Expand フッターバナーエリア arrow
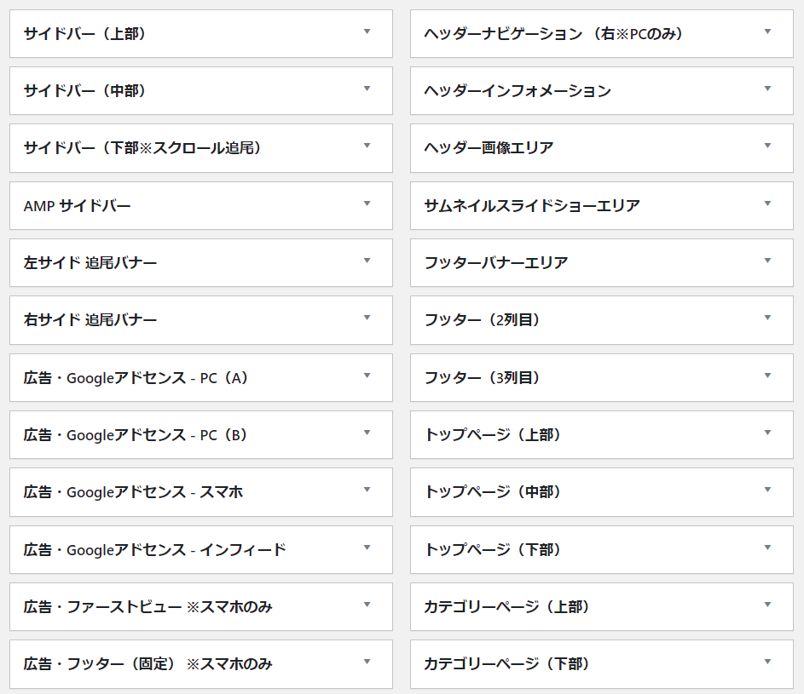The height and width of the screenshot is (694, 804). [x=767, y=261]
